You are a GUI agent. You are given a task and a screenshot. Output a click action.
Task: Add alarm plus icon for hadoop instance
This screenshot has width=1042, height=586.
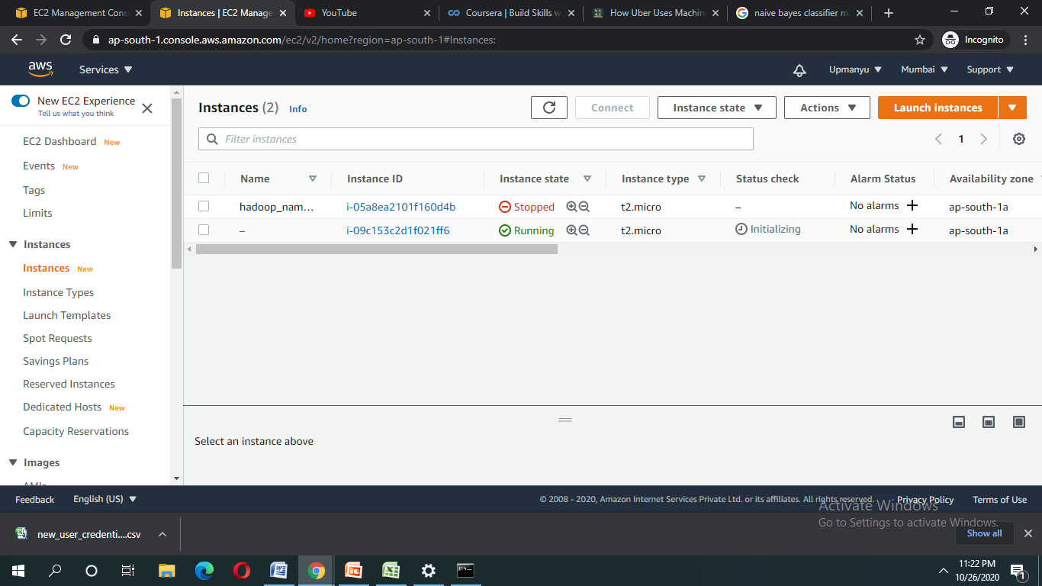click(x=912, y=206)
